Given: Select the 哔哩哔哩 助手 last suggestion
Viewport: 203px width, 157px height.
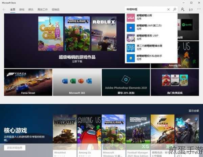Looking at the screenshot, I should pyautogui.click(x=151, y=58).
